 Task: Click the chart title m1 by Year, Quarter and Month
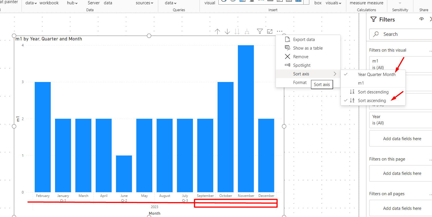(49, 39)
